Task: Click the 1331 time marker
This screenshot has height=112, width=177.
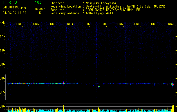Action: pos(19,24)
